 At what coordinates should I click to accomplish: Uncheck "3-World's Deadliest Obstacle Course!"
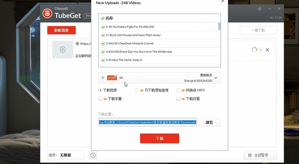103,43
